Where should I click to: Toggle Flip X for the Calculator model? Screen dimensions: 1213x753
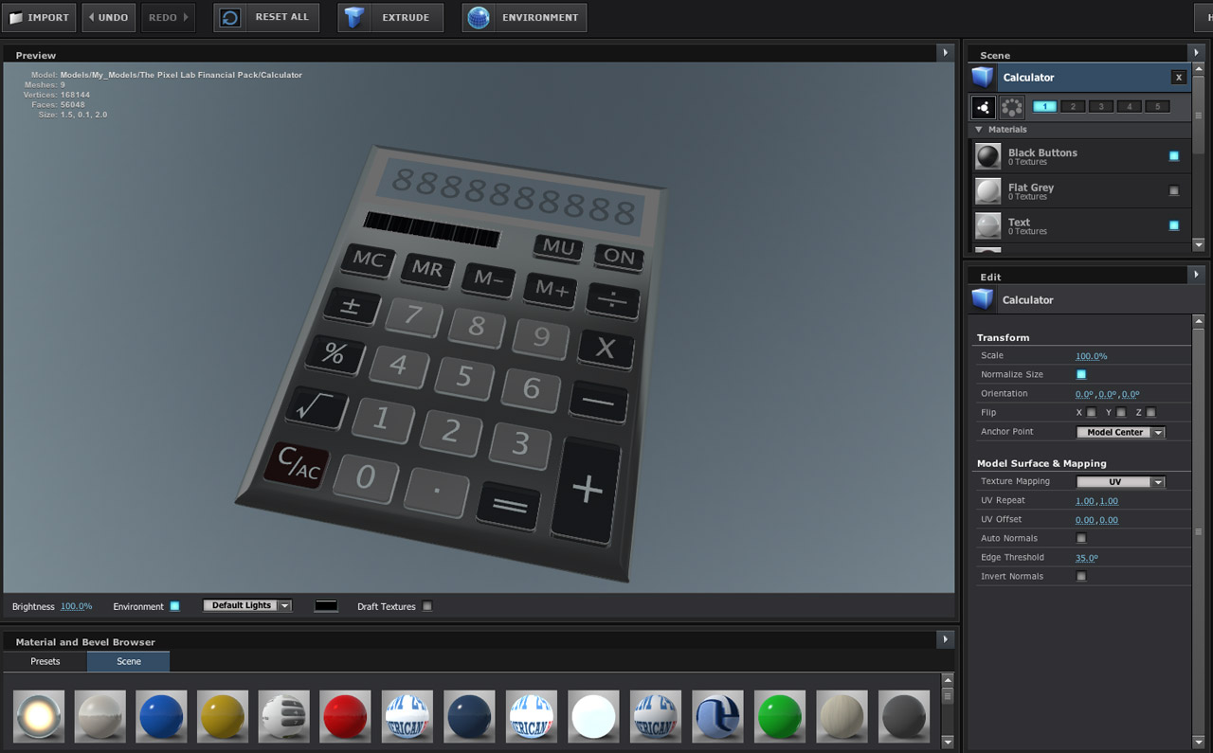click(1091, 412)
